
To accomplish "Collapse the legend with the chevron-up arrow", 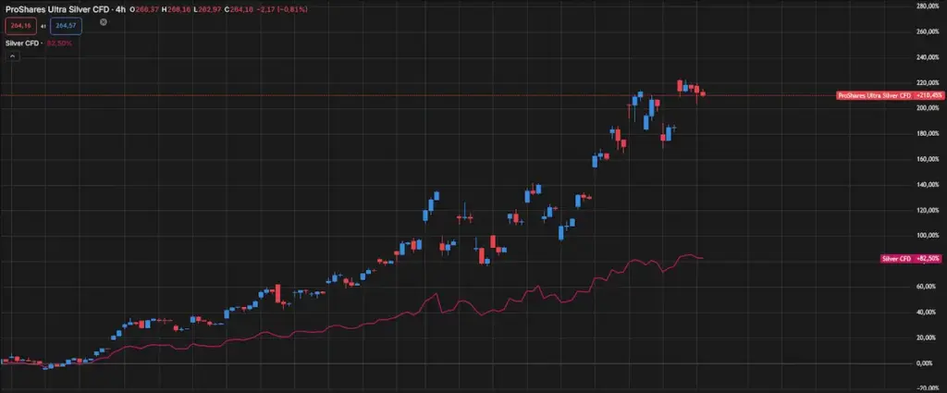I will click(12, 55).
